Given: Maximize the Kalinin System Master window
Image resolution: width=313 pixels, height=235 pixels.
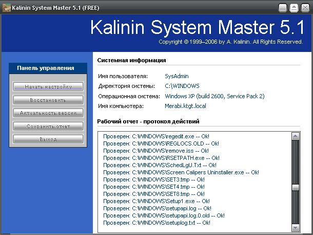Looking at the screenshot, I should tap(294, 8).
